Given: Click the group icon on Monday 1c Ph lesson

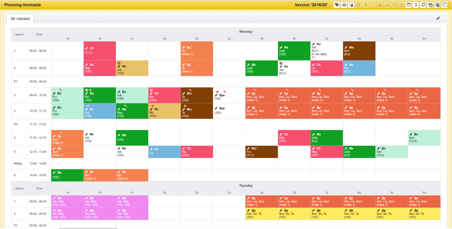Looking at the screenshot, I should [119, 63].
